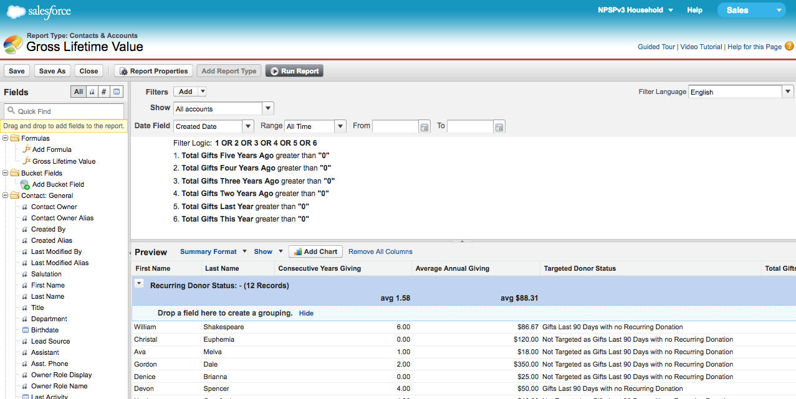Hide the grouping drop zone

pos(306,313)
